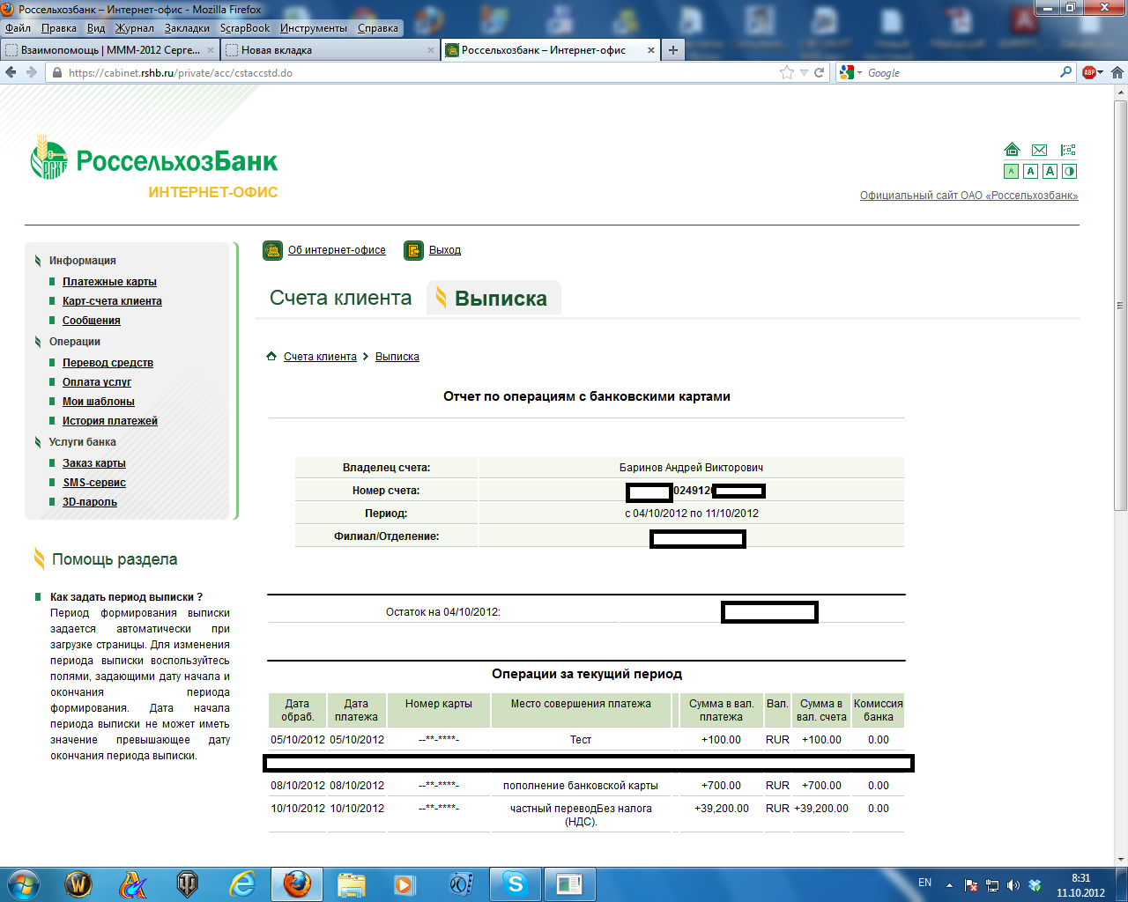Click the browser back arrow
1128x902 pixels.
point(11,72)
